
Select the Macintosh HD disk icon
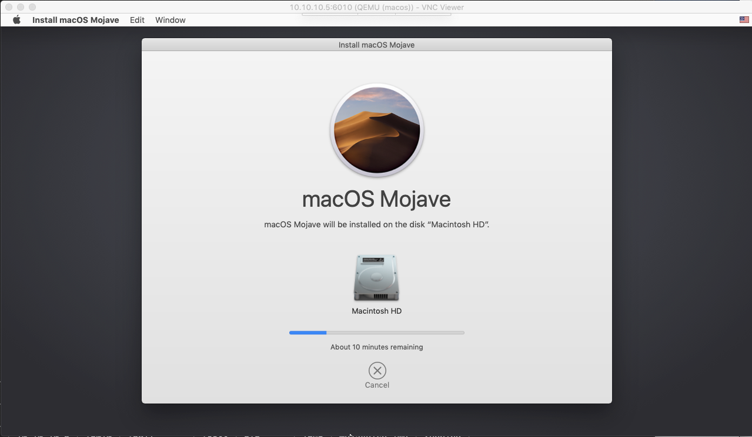pos(376,278)
